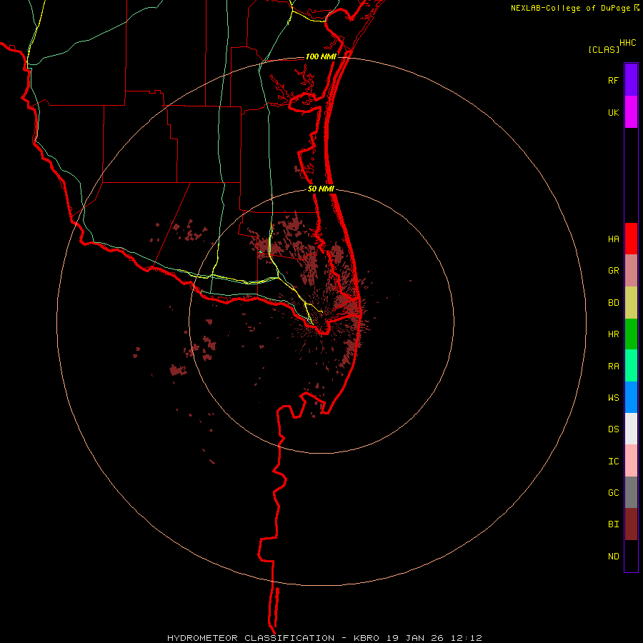Select the BD yellow legend block
Image resolution: width=643 pixels, height=643 pixels.
point(631,303)
